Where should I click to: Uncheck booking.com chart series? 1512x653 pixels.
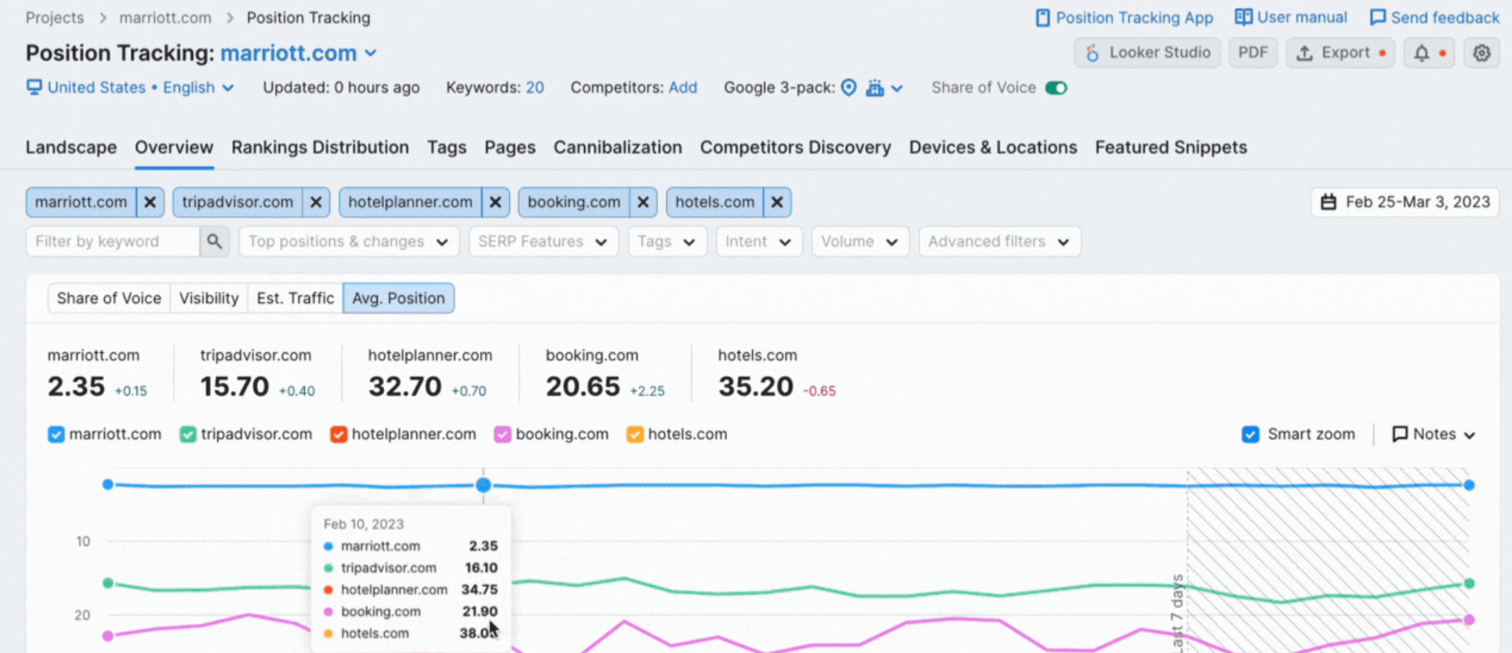click(x=503, y=435)
